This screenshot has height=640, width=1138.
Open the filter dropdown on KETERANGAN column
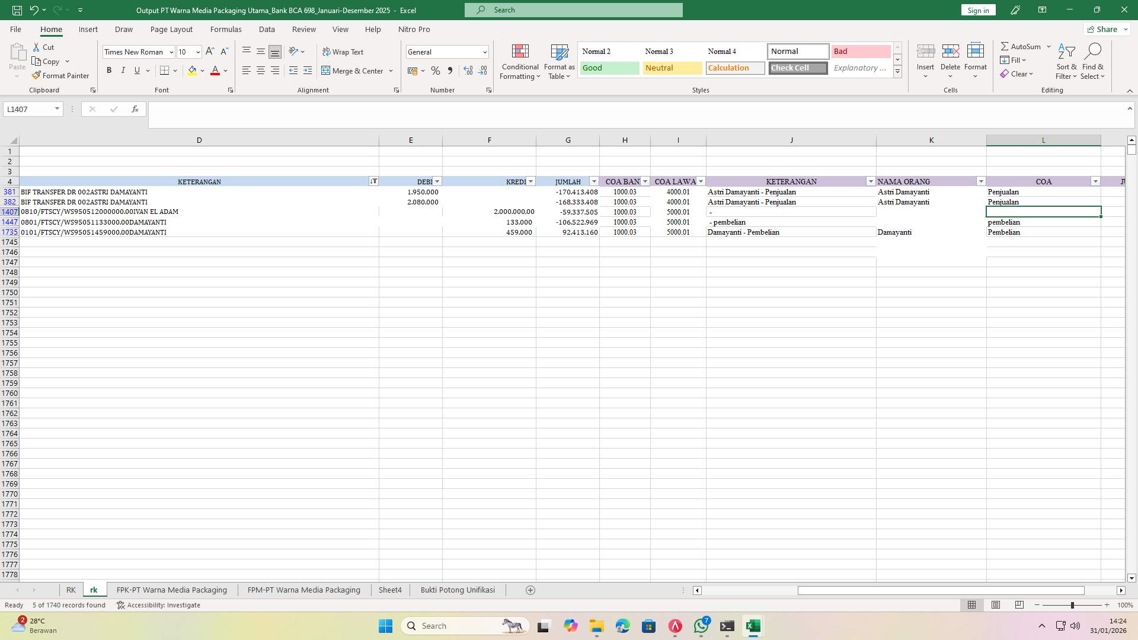373,181
